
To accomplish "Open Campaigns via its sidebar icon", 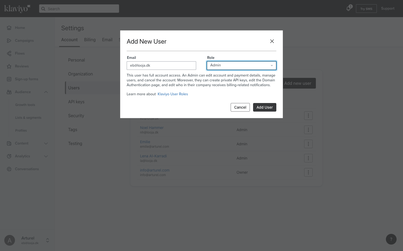I will pyautogui.click(x=9, y=40).
